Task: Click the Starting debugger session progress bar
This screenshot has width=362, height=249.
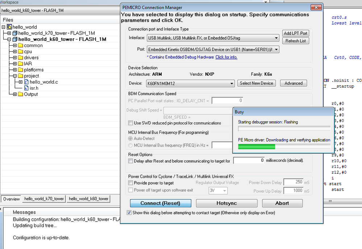Action: click(284, 128)
